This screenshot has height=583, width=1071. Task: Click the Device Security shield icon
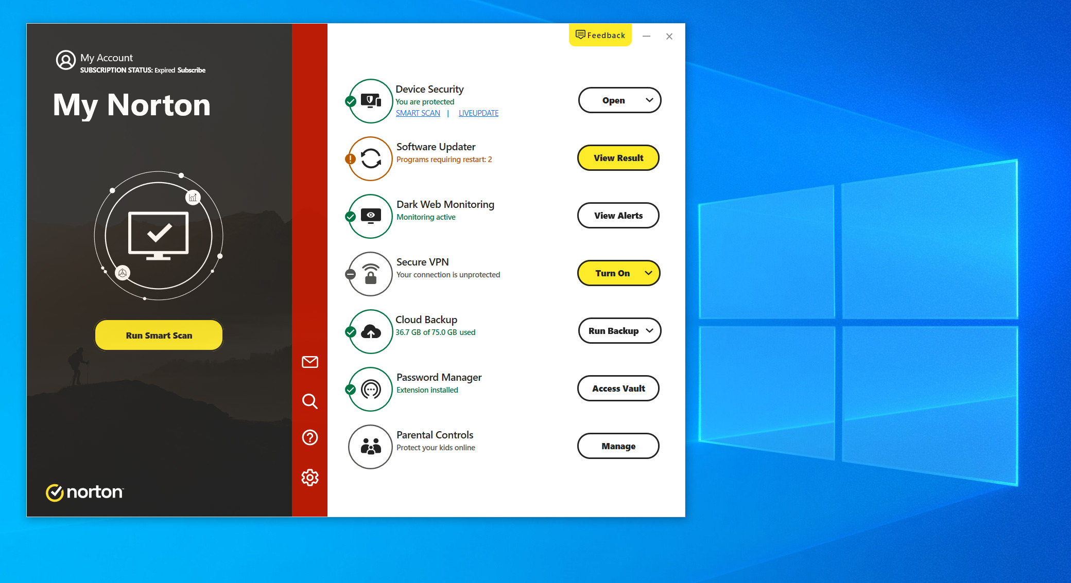click(x=371, y=101)
